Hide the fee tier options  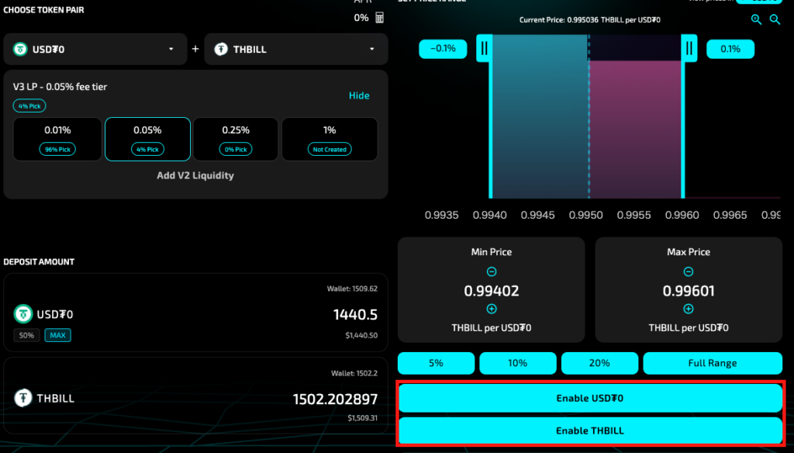(x=359, y=95)
